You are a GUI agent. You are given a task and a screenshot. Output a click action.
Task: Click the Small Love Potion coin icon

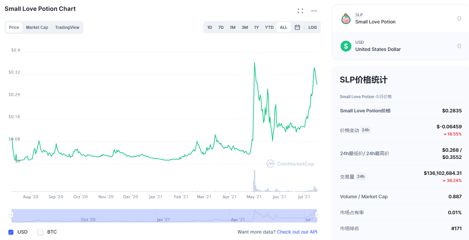coord(346,18)
